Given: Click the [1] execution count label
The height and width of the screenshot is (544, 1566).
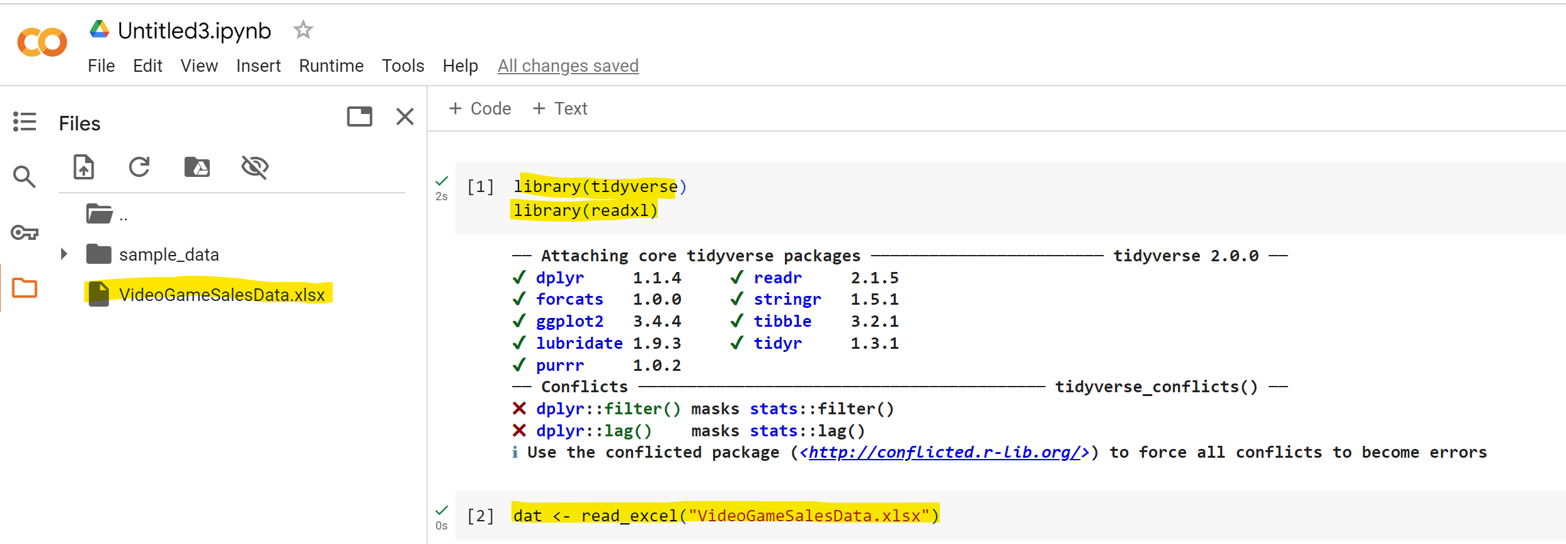Looking at the screenshot, I should (481, 186).
